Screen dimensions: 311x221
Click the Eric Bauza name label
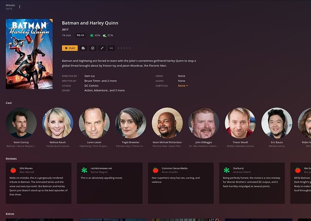(x=277, y=142)
